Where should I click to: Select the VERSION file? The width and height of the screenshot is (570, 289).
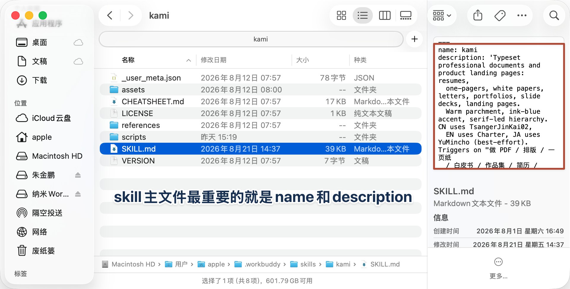[260, 161]
